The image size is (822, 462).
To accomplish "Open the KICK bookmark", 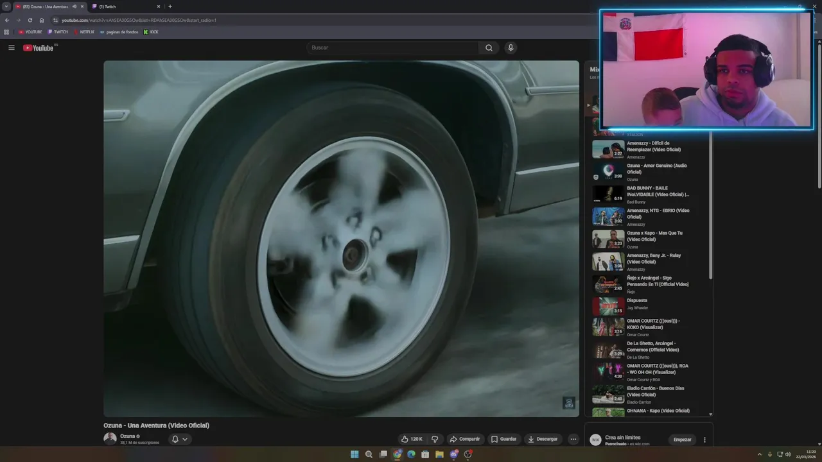I will point(151,32).
